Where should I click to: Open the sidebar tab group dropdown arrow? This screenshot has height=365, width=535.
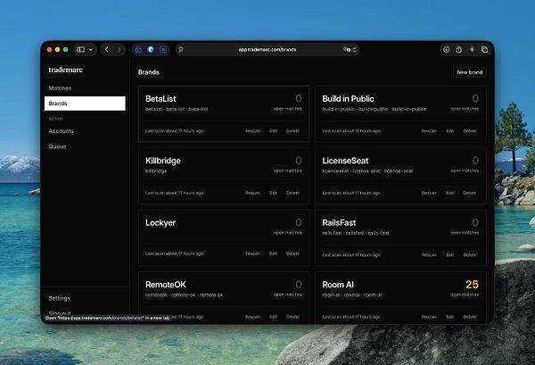(91, 49)
